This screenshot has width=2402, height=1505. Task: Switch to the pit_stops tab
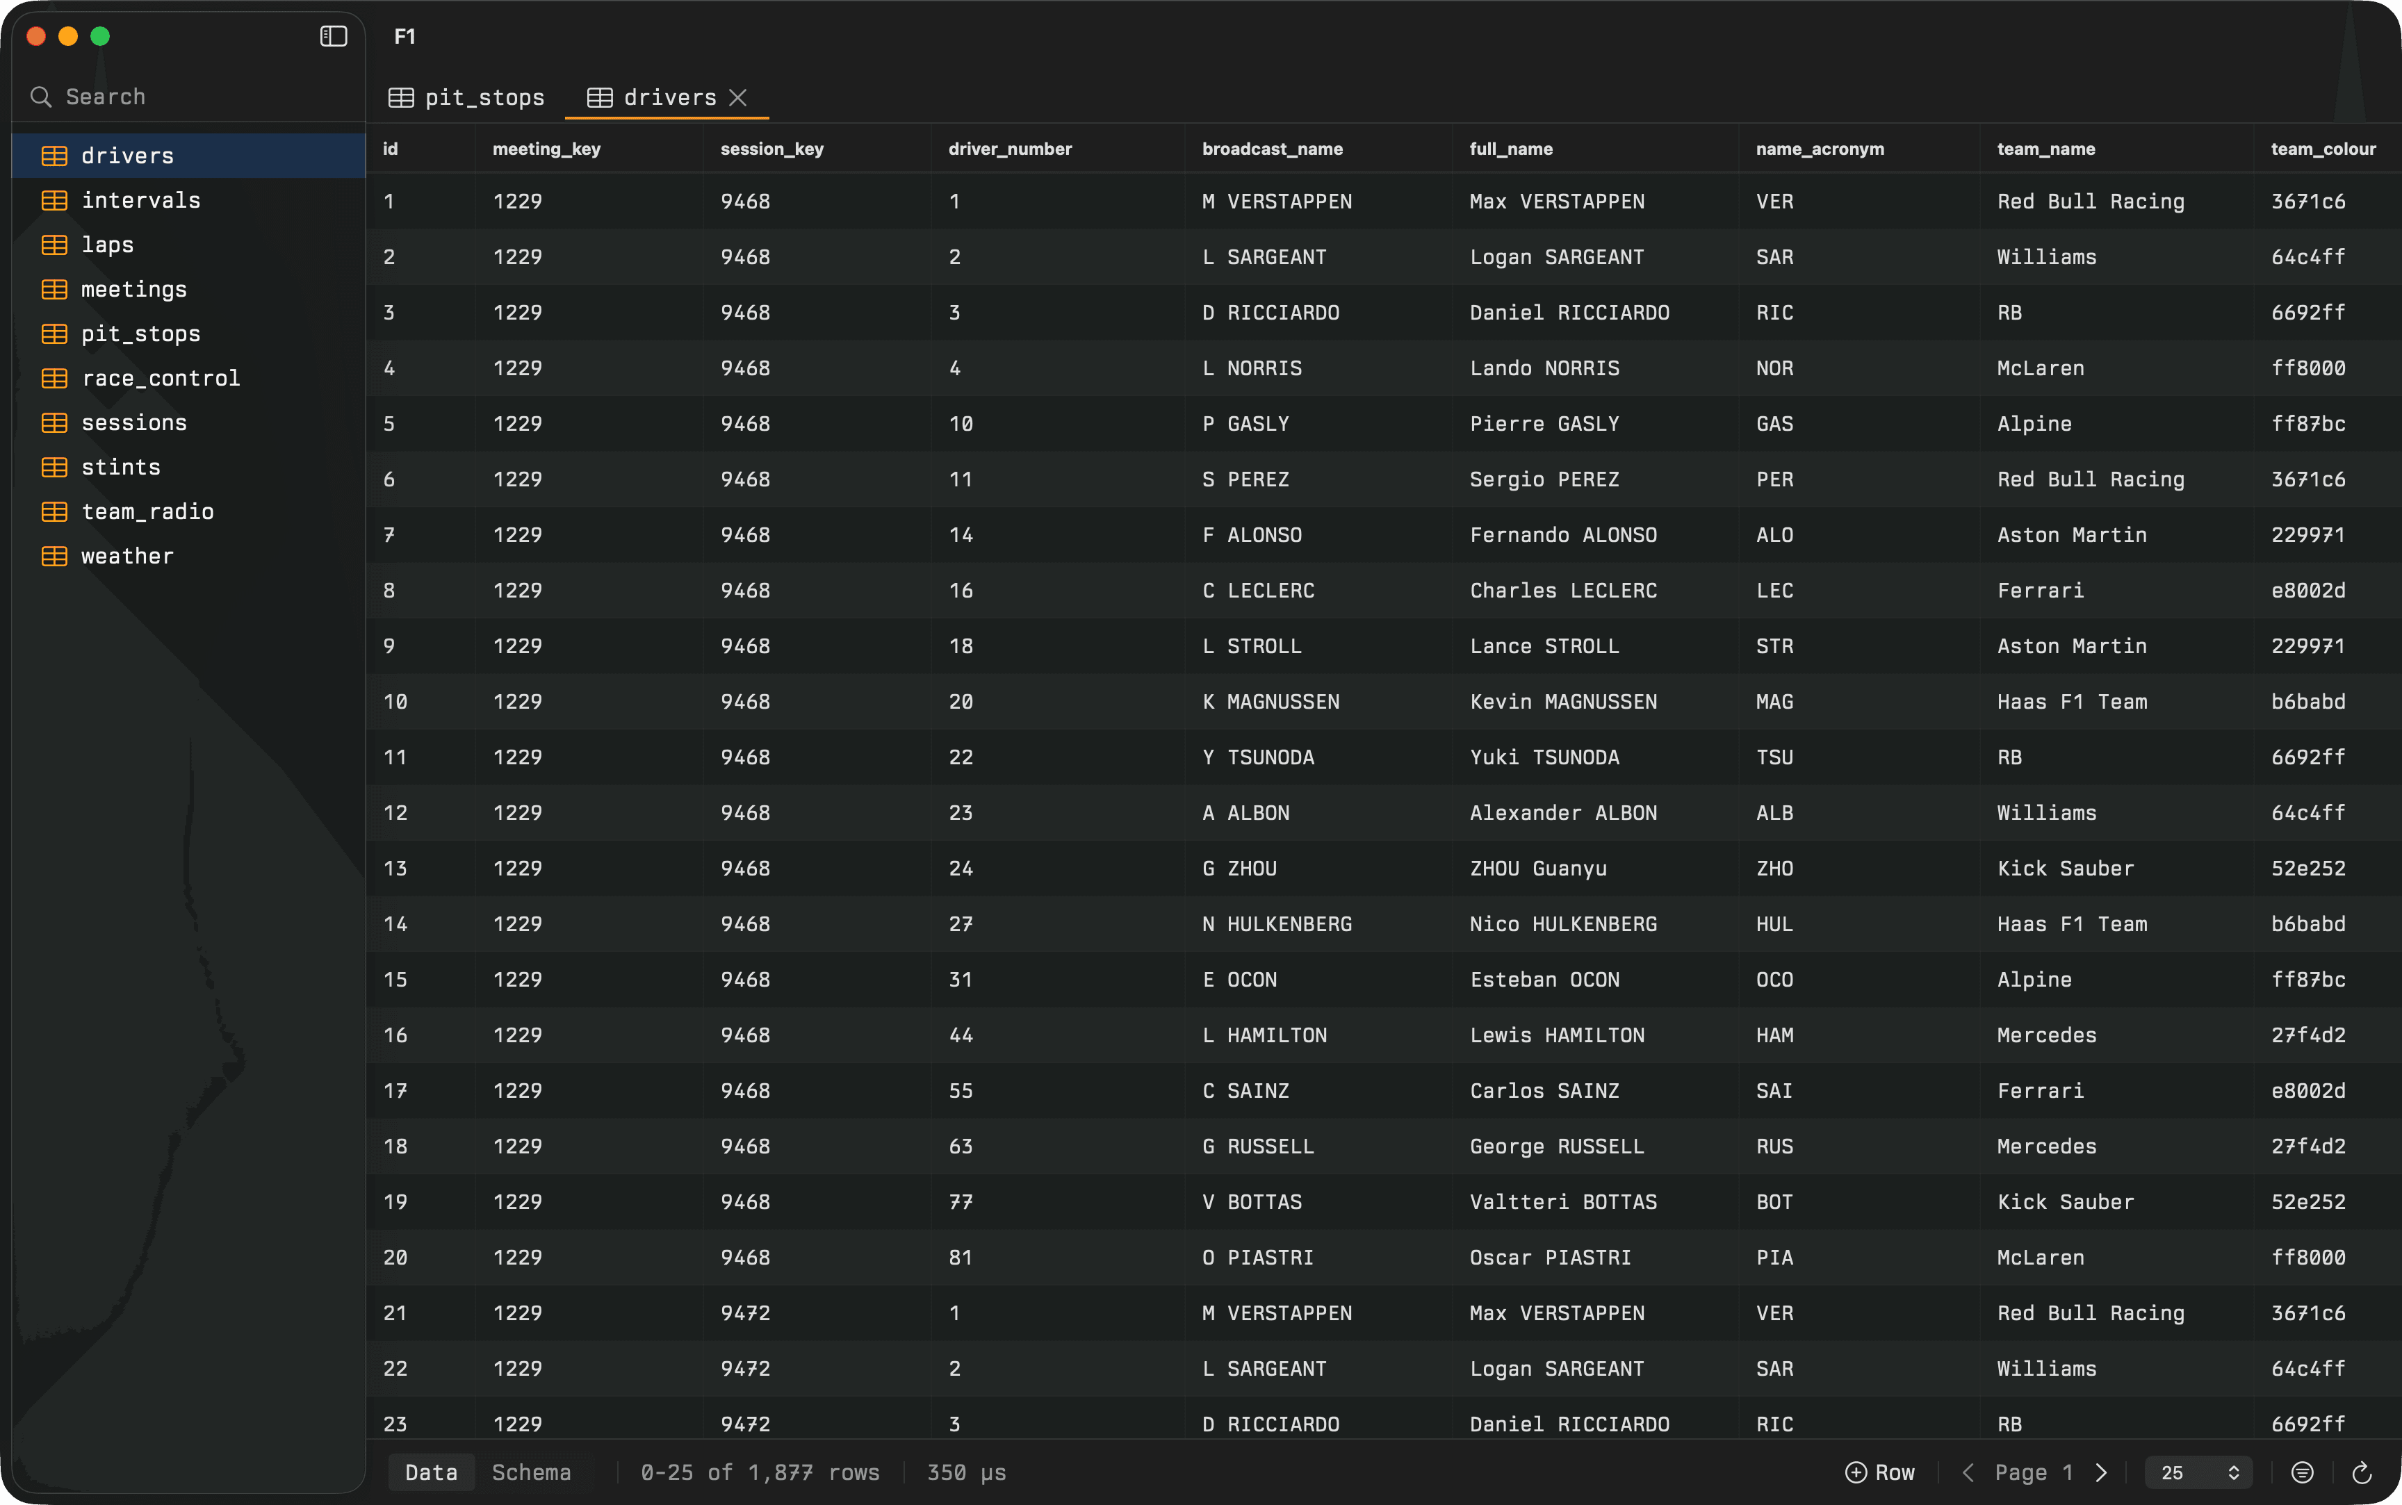484,97
